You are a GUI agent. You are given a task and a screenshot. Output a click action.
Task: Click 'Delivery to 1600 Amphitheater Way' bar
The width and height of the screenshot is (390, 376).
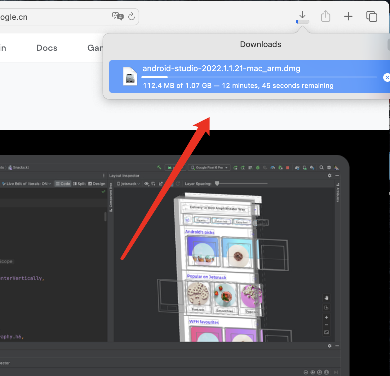tap(218, 208)
